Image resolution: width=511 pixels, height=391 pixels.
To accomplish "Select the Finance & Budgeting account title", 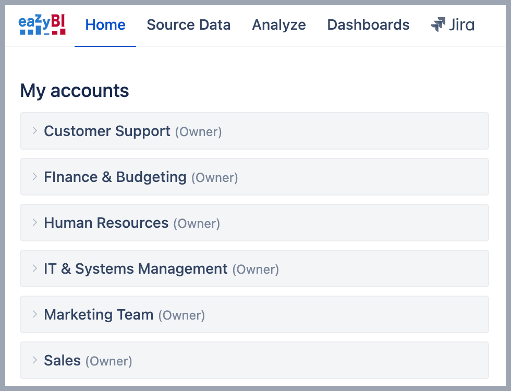I will point(115,177).
